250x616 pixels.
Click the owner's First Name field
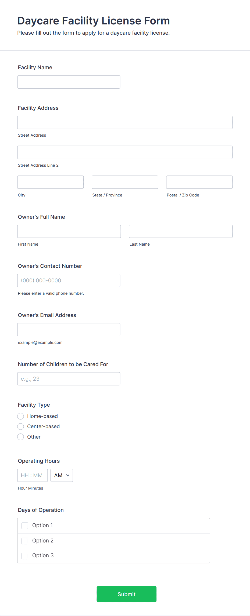pos(69,231)
